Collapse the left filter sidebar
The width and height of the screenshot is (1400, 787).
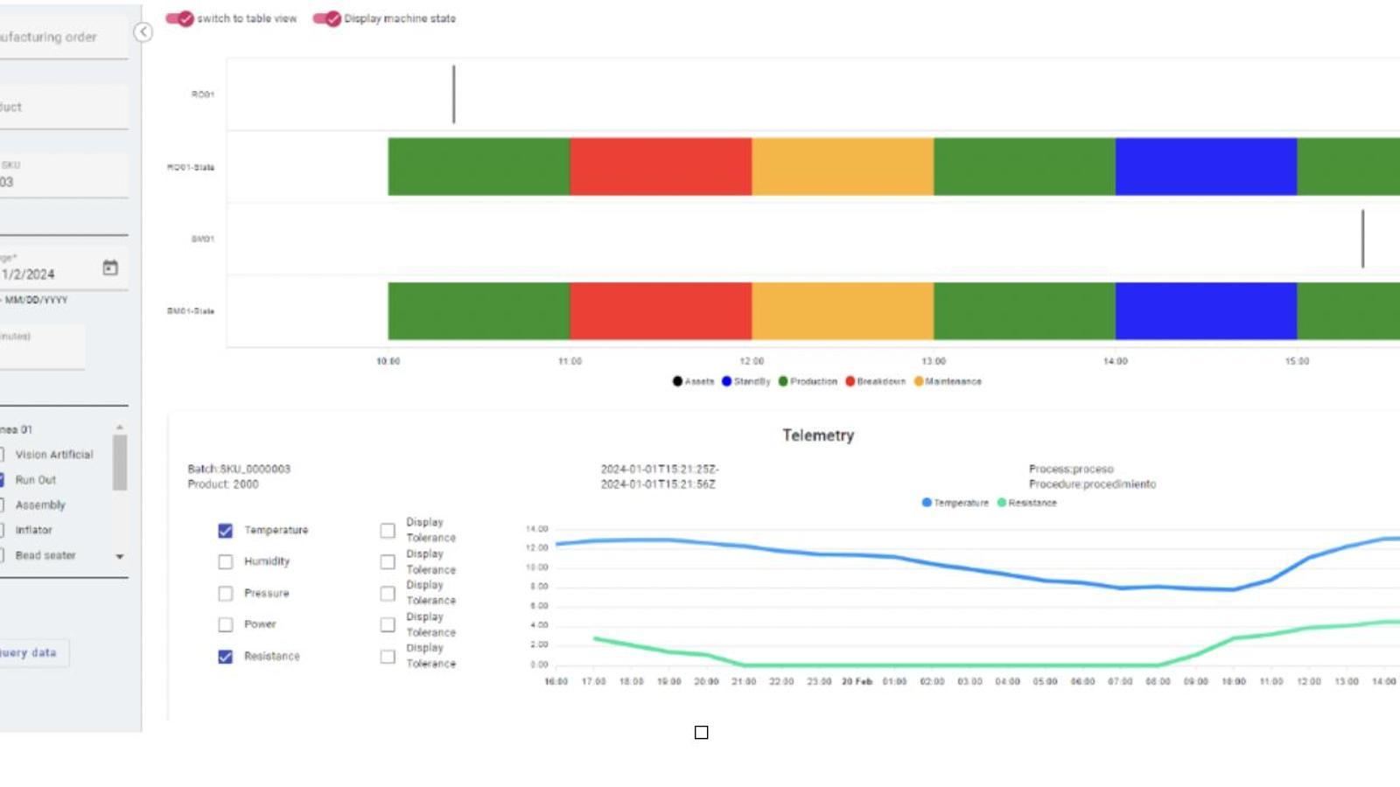pyautogui.click(x=143, y=32)
